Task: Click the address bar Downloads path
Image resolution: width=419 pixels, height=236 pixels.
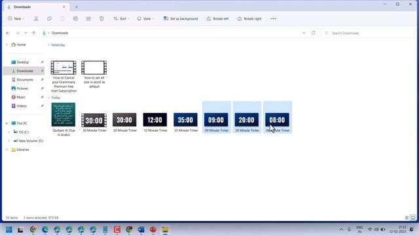Action: pos(60,33)
